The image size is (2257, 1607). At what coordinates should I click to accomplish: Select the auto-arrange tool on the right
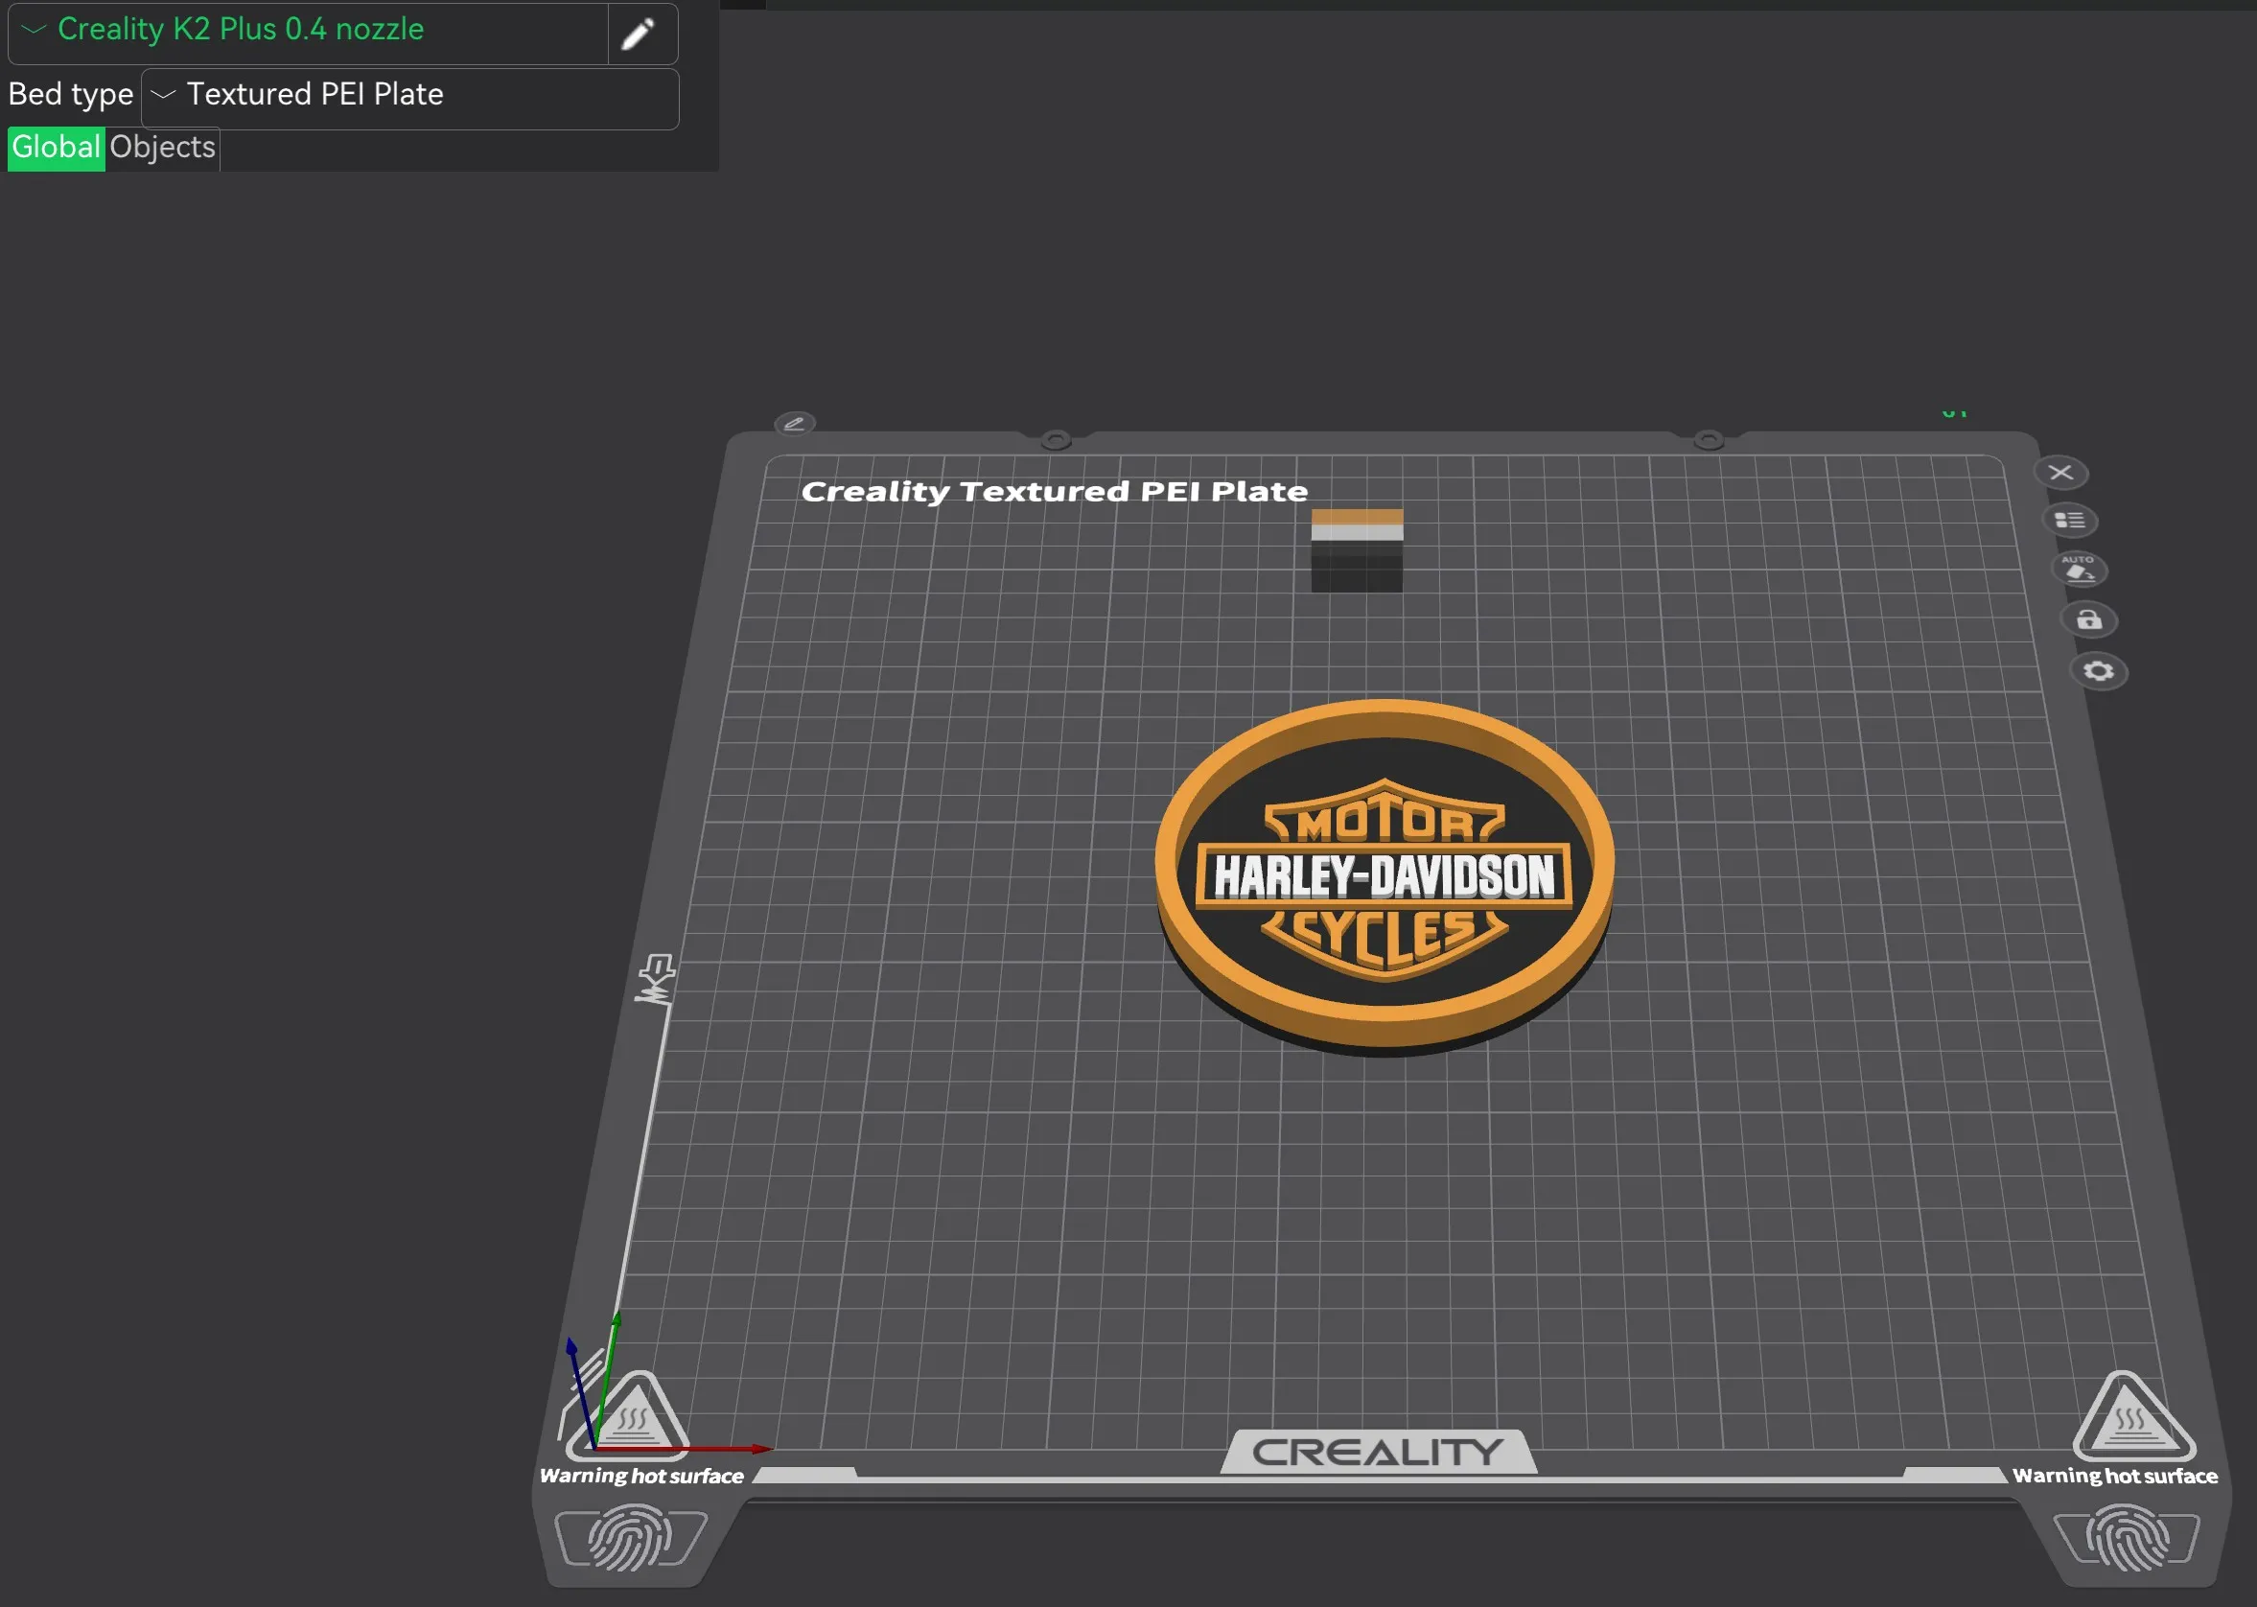pos(2079,570)
